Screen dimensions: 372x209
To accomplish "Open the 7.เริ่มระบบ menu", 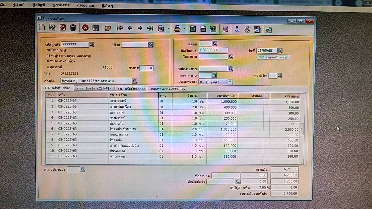I will click(x=85, y=6).
